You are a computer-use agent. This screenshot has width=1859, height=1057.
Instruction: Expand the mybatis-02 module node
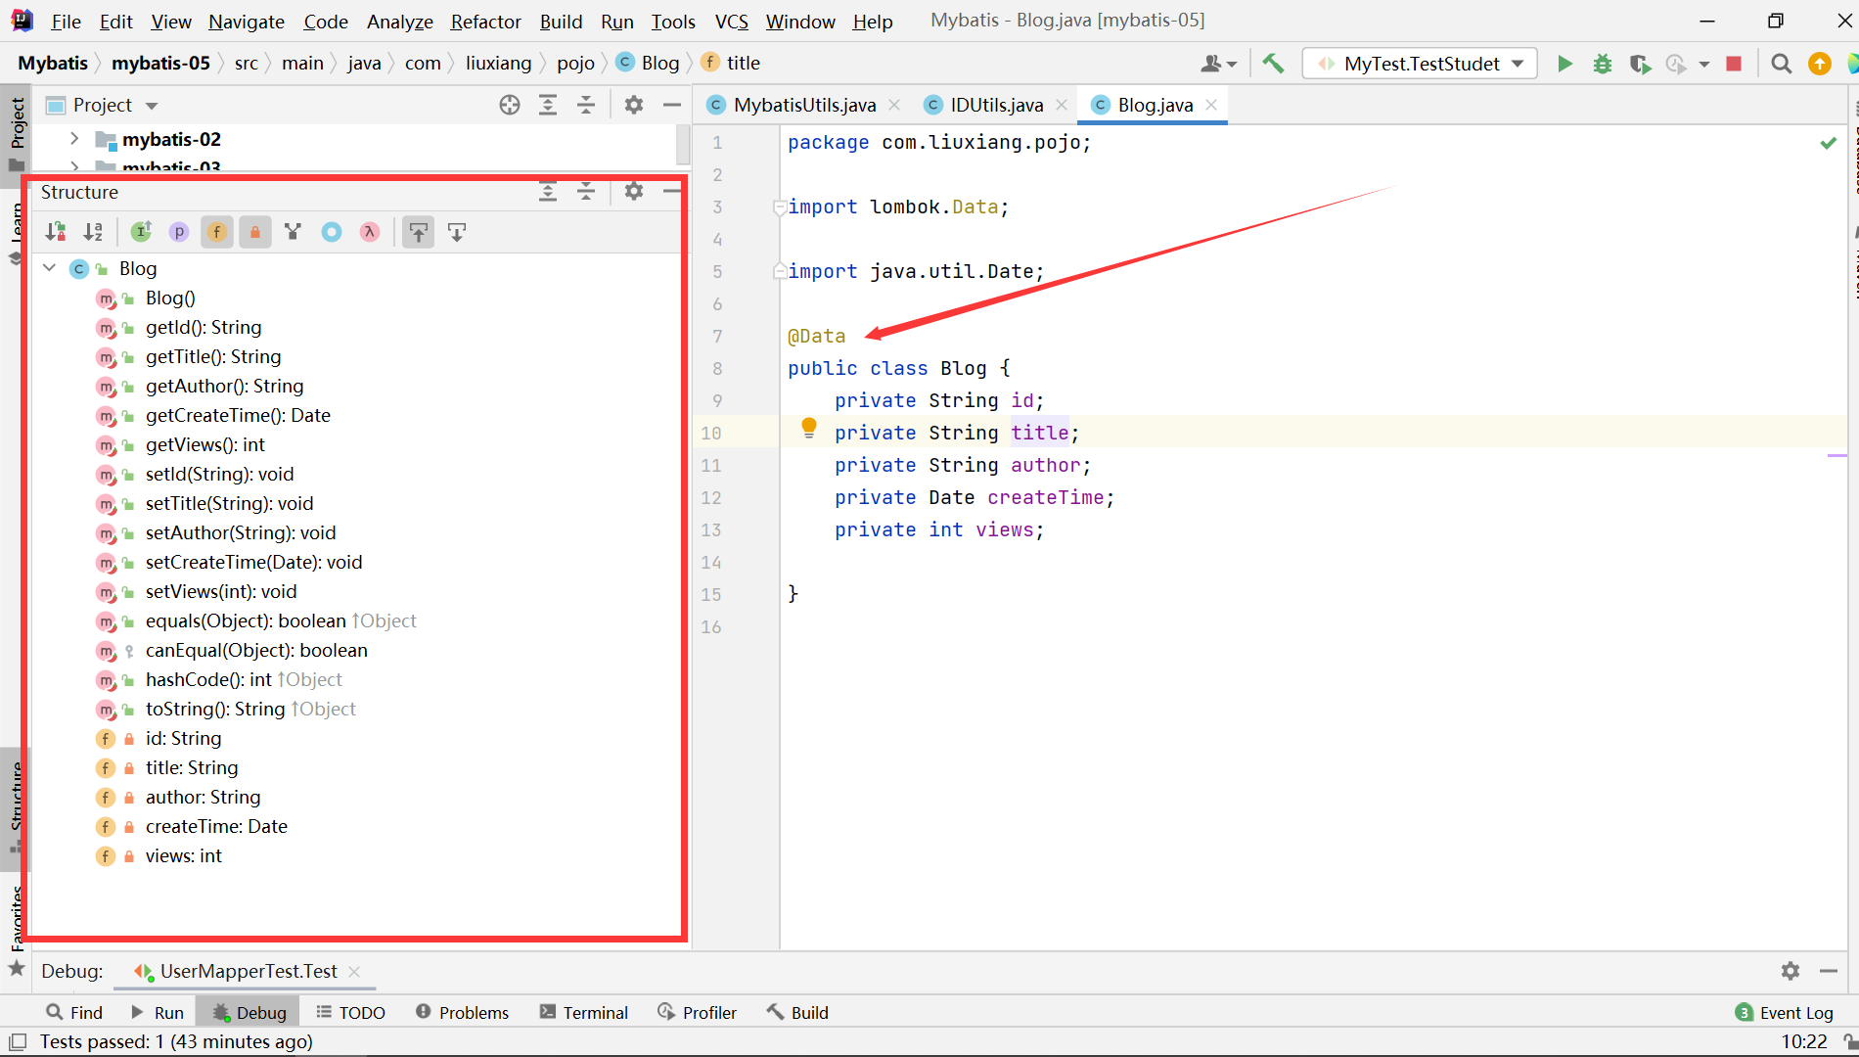[74, 139]
